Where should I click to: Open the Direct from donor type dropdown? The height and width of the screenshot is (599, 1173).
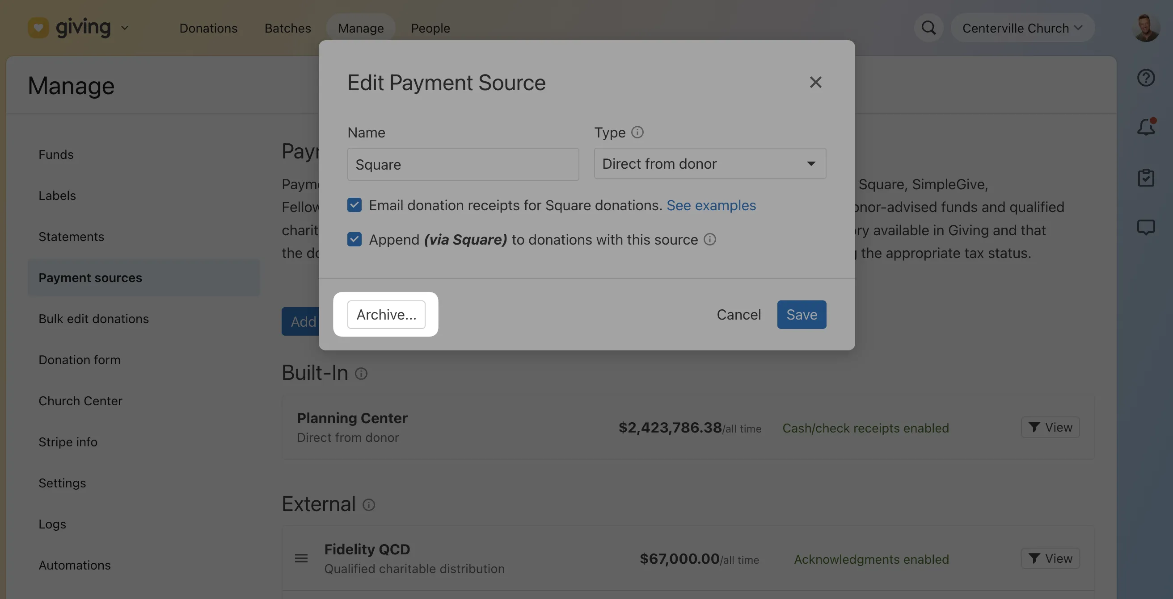tap(709, 164)
